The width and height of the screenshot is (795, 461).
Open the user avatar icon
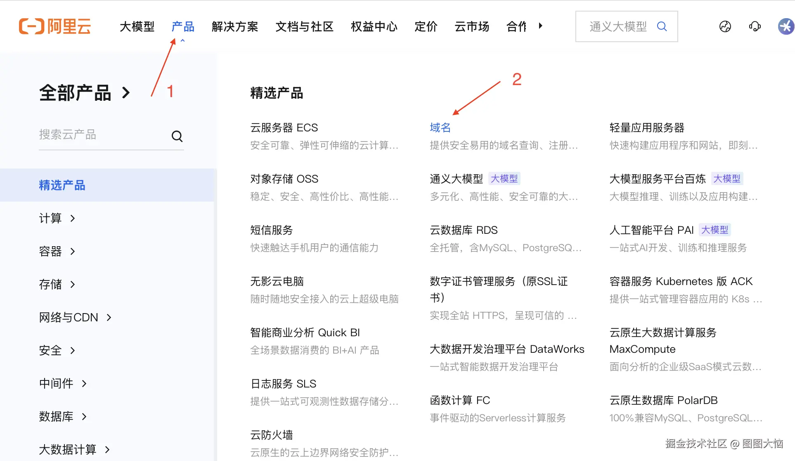(x=786, y=26)
